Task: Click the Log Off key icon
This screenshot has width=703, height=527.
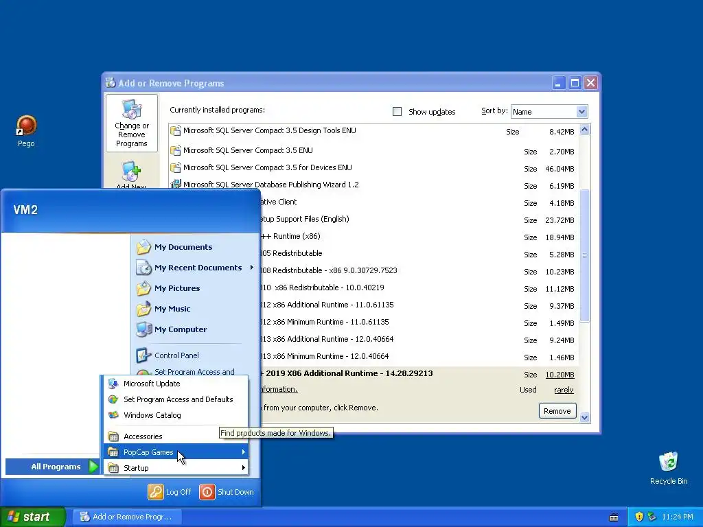Action: [156, 492]
